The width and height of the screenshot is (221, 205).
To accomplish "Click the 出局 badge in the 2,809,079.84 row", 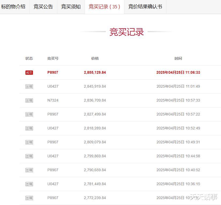I will tap(29, 142).
